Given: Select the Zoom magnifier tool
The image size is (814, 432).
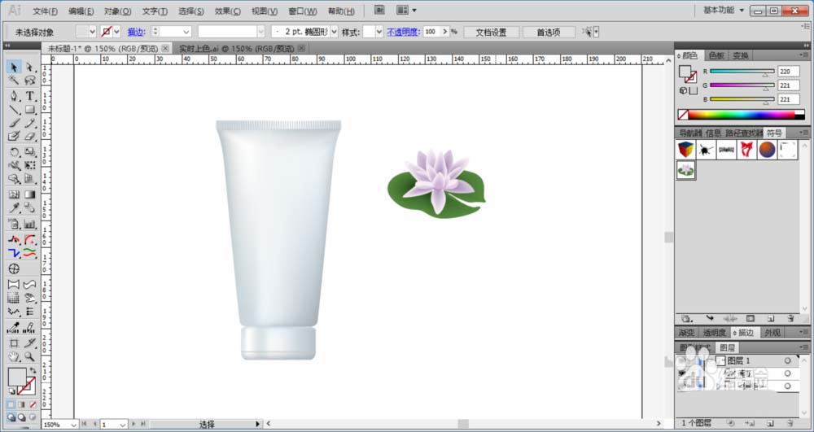Looking at the screenshot, I should (29, 357).
